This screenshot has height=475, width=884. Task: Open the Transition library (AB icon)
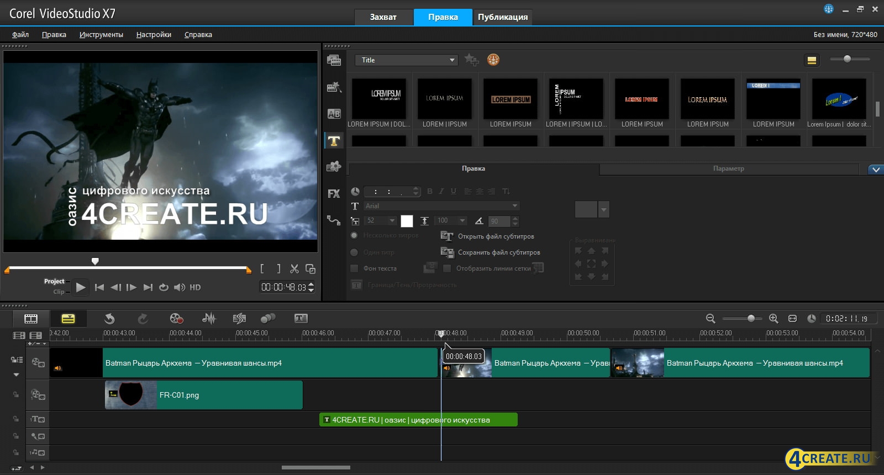pyautogui.click(x=334, y=114)
